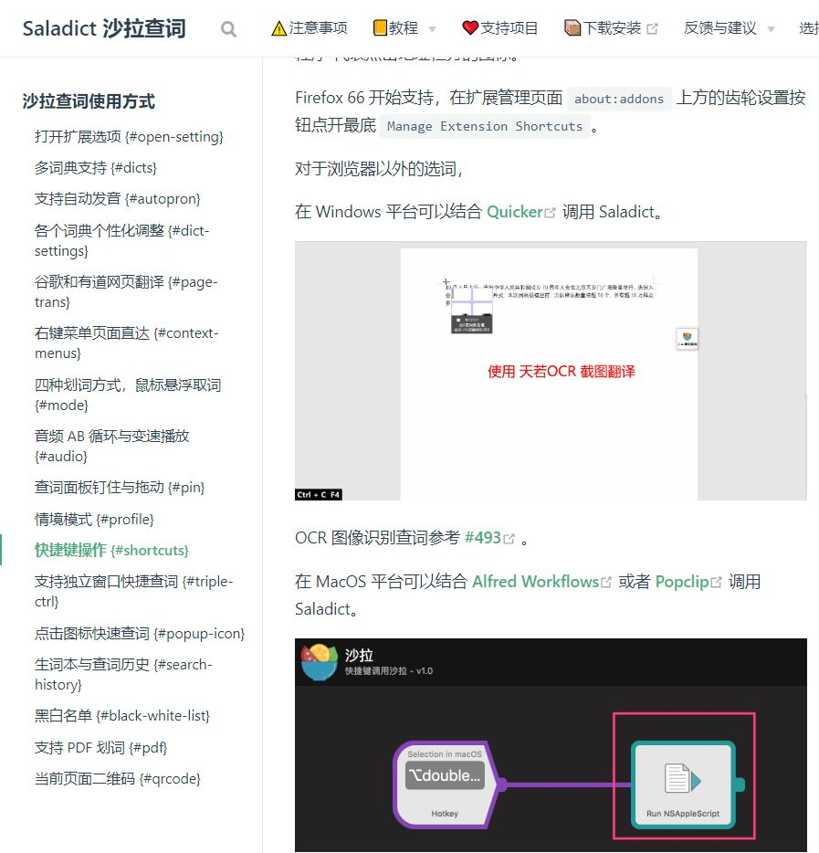Click the Run NSAppleScript label

683,814
